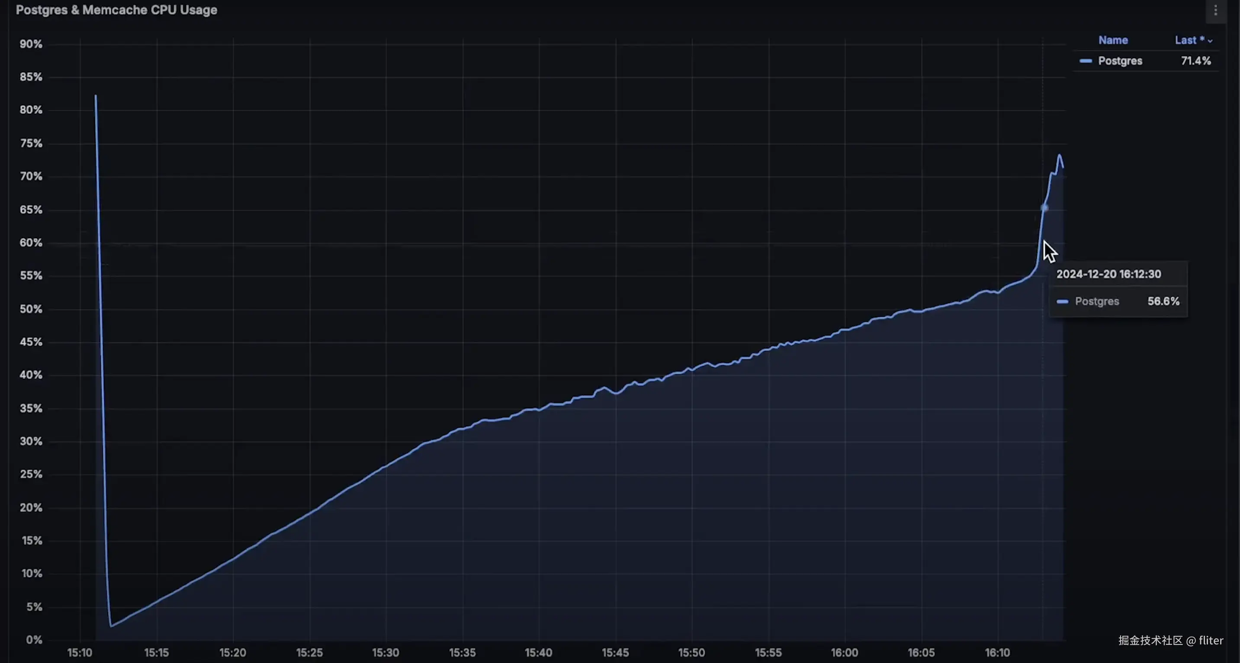Image resolution: width=1240 pixels, height=663 pixels.
Task: Click the Name legend column header
Action: 1112,40
